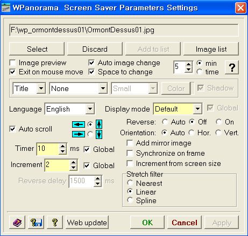Image resolution: width=248 pixels, height=236 pixels.
Task: Click in the Increment value field
Action: 57,165
